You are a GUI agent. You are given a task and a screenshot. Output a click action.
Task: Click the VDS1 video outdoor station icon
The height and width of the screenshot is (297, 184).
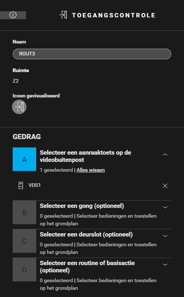pyautogui.click(x=21, y=185)
